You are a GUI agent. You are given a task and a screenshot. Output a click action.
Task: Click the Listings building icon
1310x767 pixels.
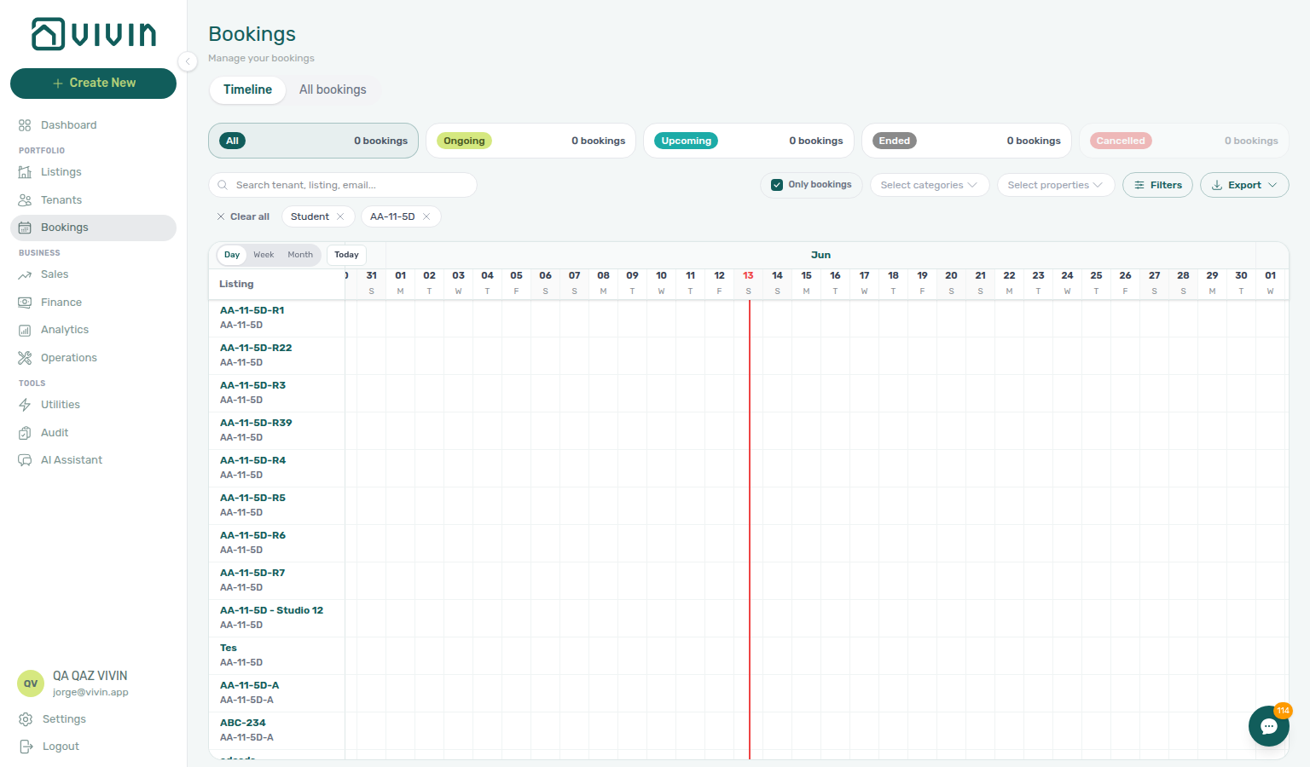coord(25,172)
